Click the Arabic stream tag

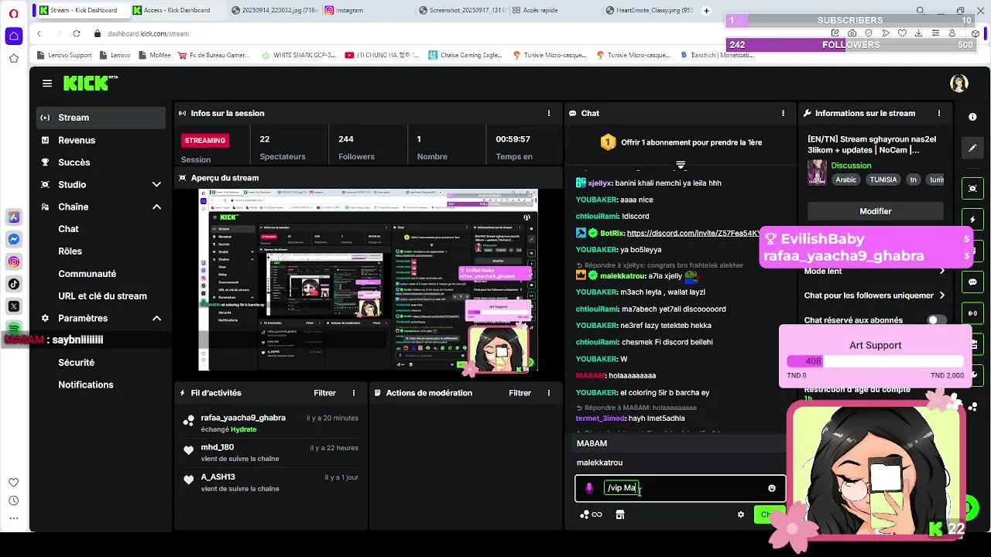(x=845, y=179)
